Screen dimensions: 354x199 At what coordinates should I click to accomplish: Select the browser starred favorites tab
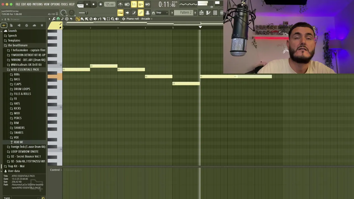pyautogui.click(x=42, y=25)
